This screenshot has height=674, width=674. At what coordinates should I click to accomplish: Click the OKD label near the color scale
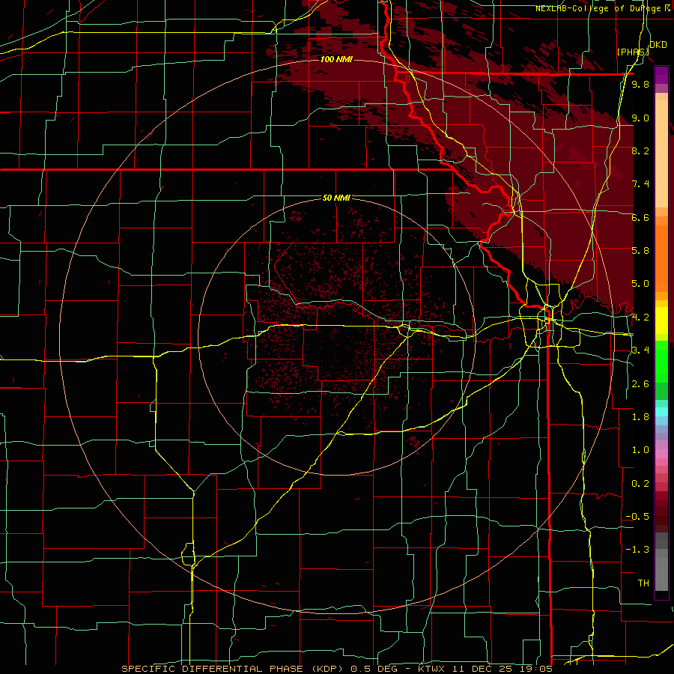tap(658, 45)
